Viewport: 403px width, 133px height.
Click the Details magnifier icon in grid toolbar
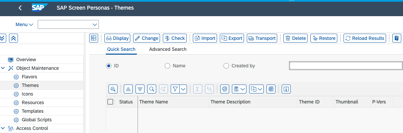click(113, 89)
